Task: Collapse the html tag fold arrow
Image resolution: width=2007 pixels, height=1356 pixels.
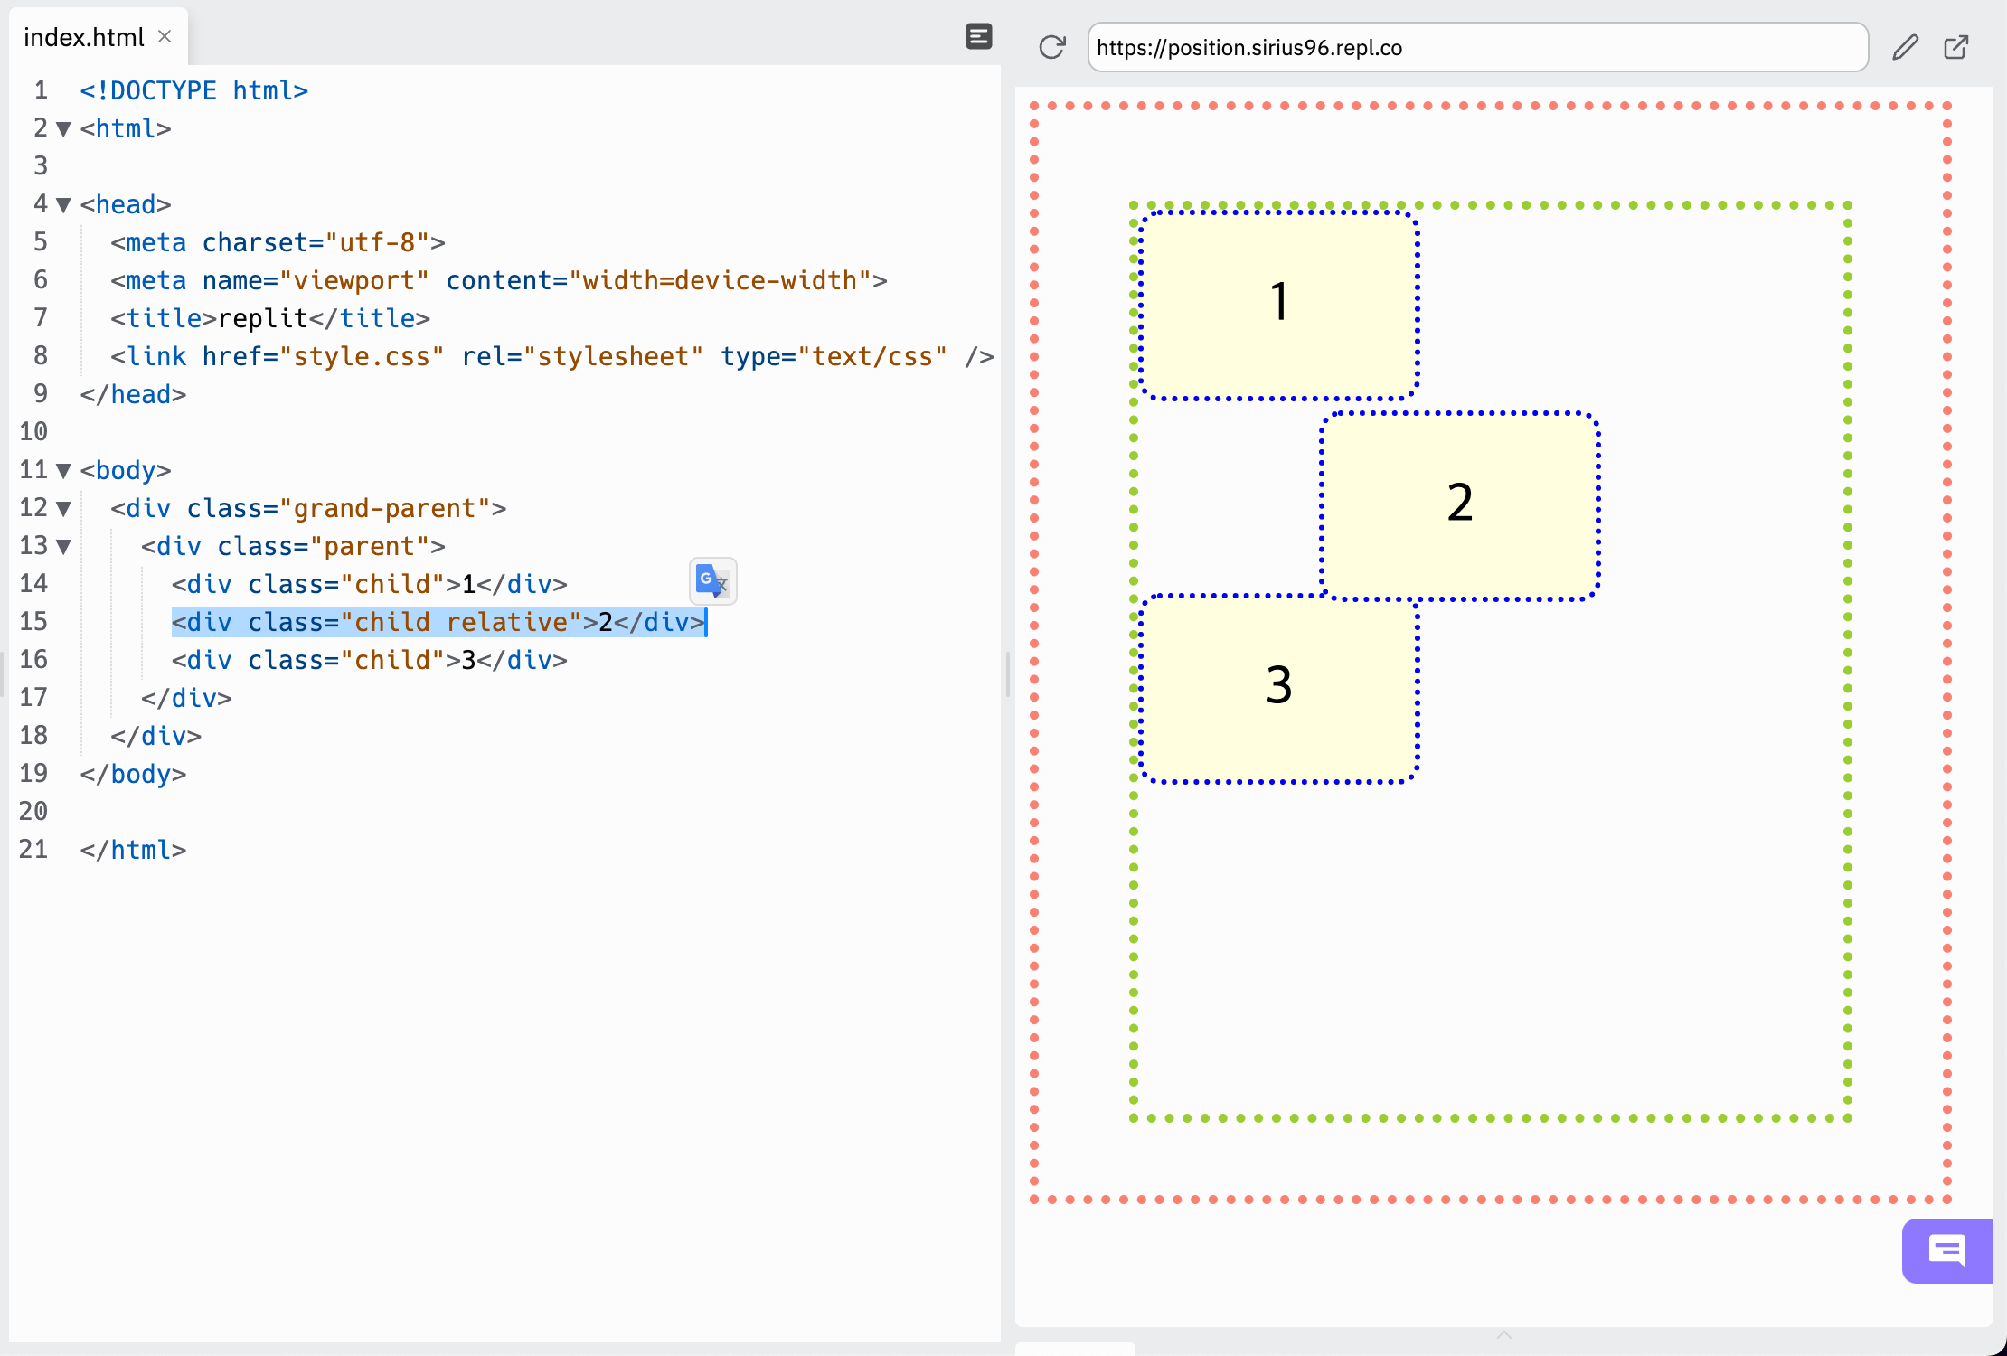Action: tap(63, 129)
